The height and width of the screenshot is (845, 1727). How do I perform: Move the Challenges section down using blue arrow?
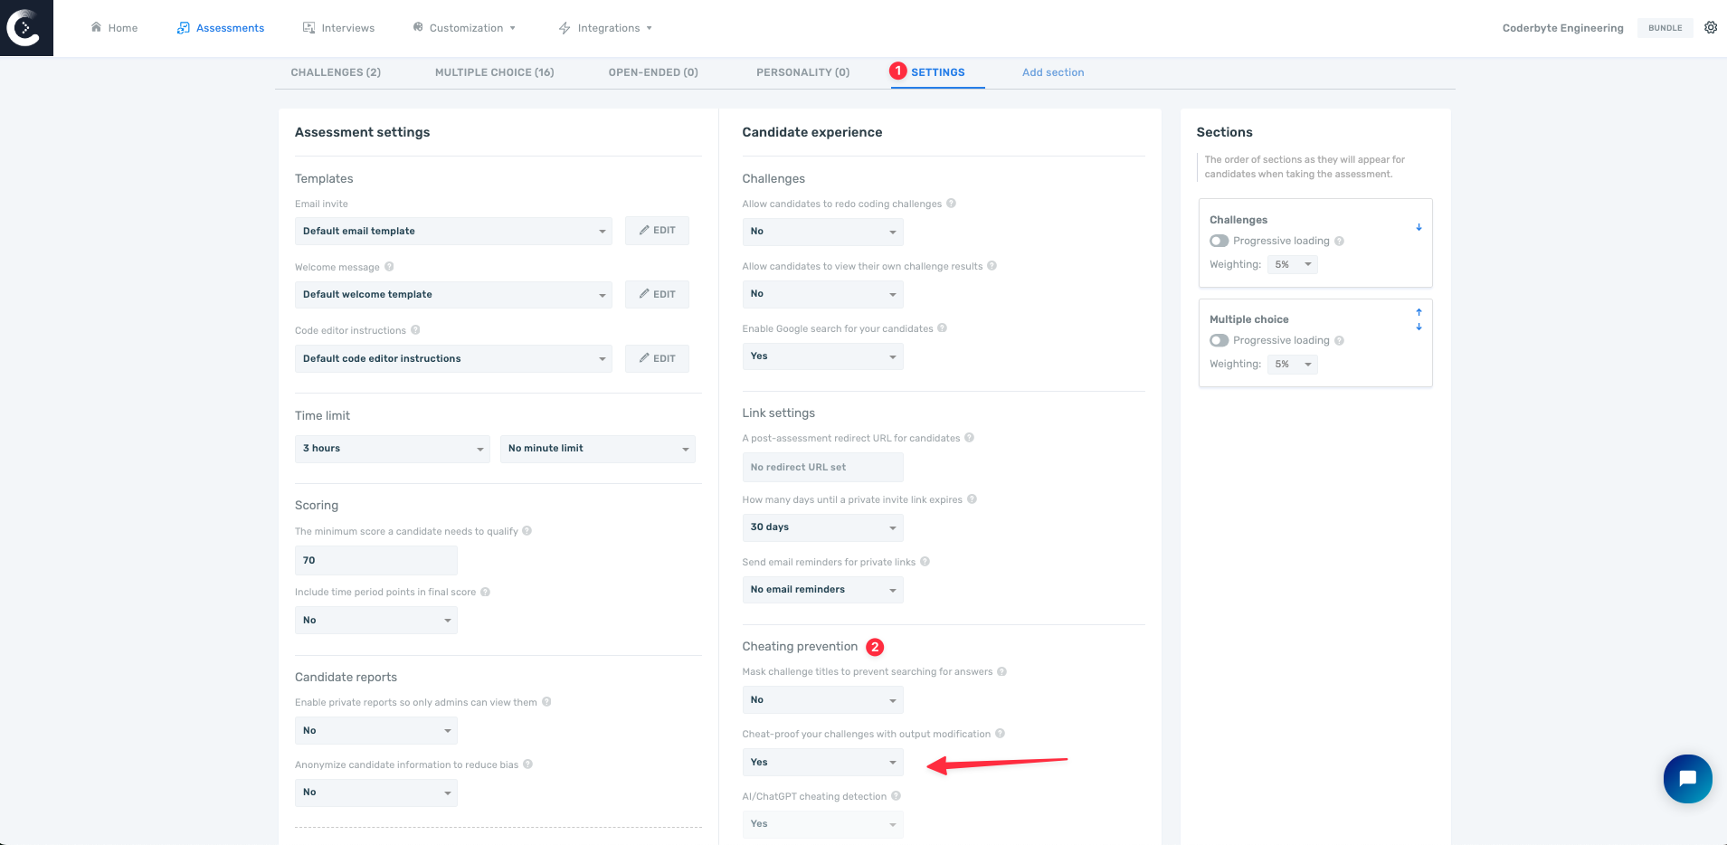tap(1418, 227)
